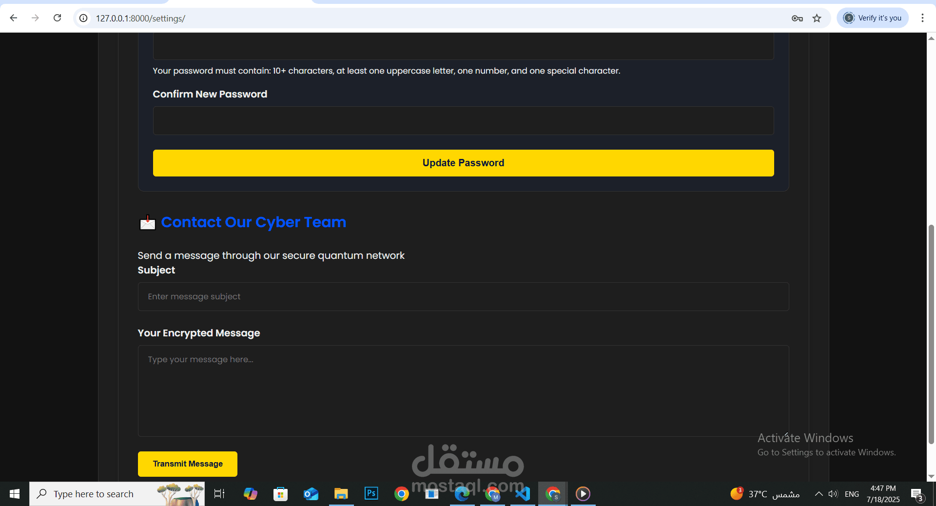This screenshot has width=936, height=506.
Task: Click the Update Password button
Action: pyautogui.click(x=463, y=163)
